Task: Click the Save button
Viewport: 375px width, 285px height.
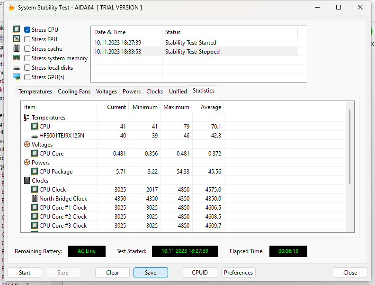Action: coord(151,273)
